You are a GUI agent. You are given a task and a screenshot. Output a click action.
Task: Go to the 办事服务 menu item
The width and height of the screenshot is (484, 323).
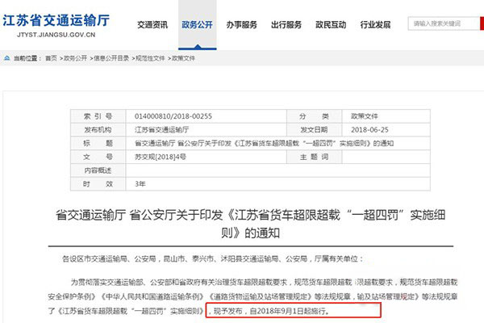pos(242,26)
